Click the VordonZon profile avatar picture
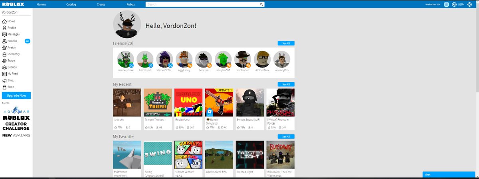 pos(127,24)
